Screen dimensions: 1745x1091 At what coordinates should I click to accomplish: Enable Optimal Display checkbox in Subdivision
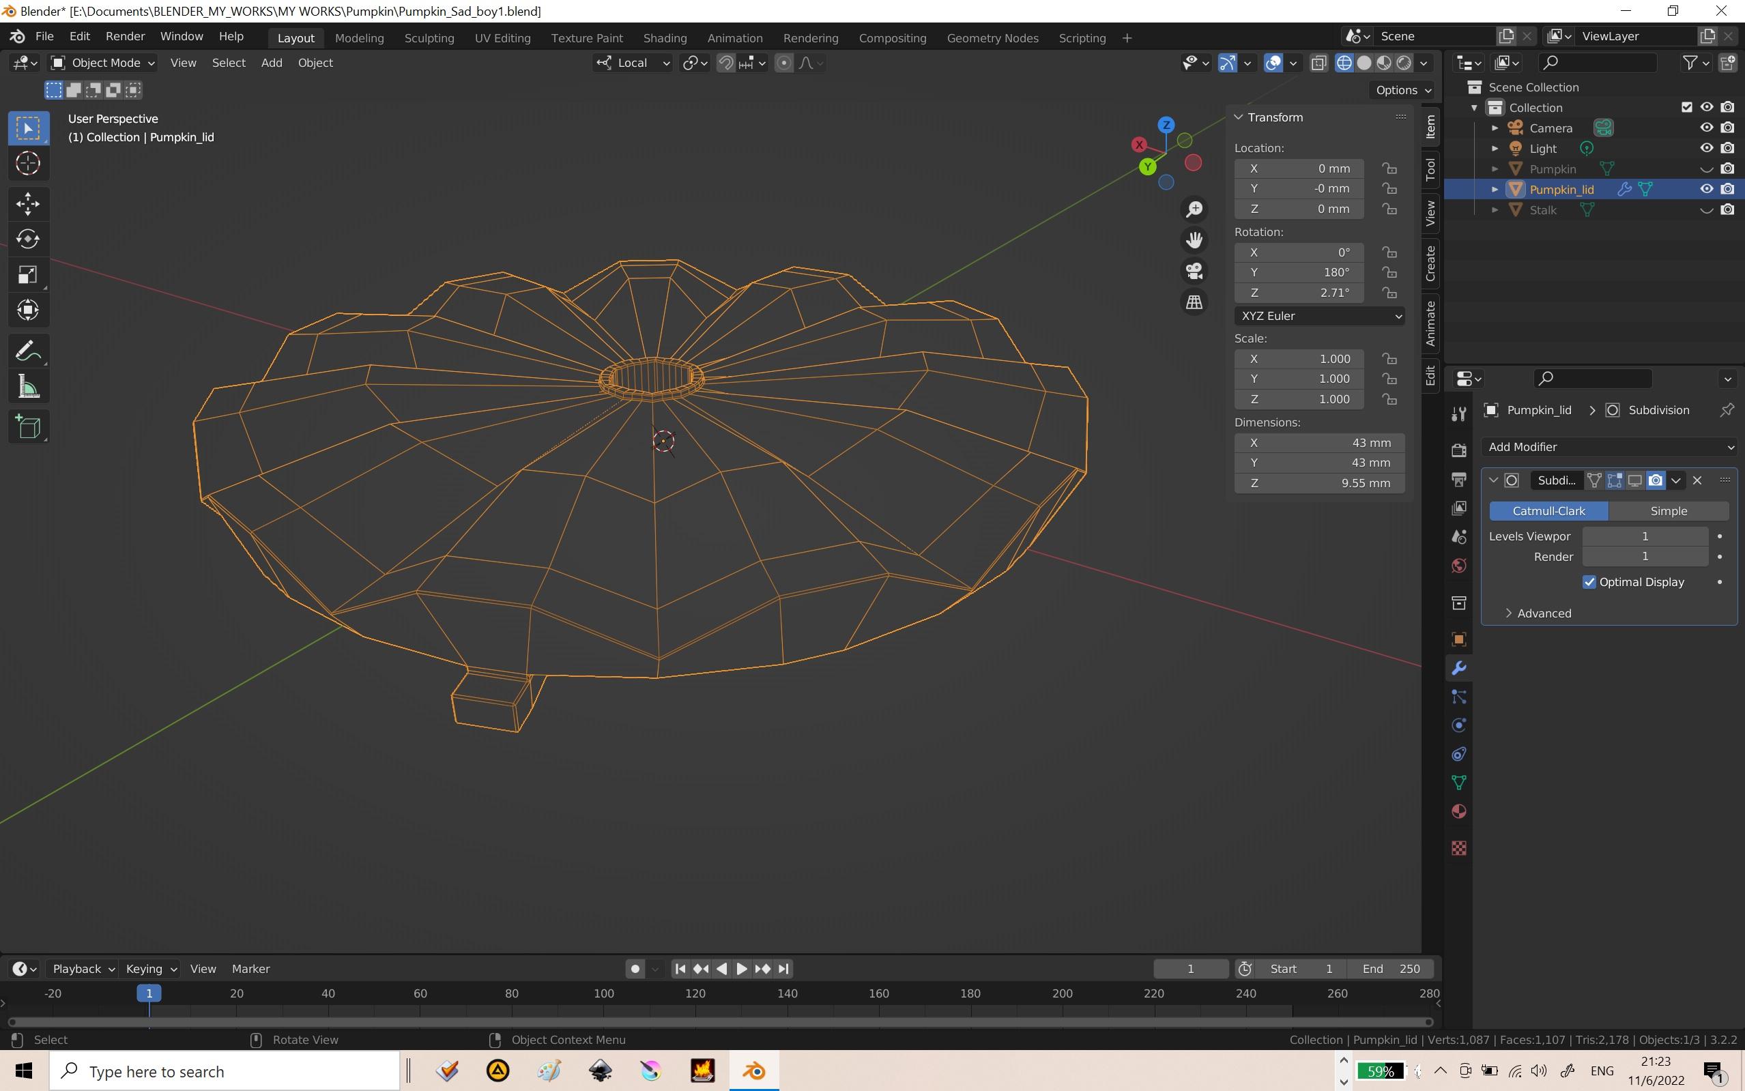tap(1589, 581)
